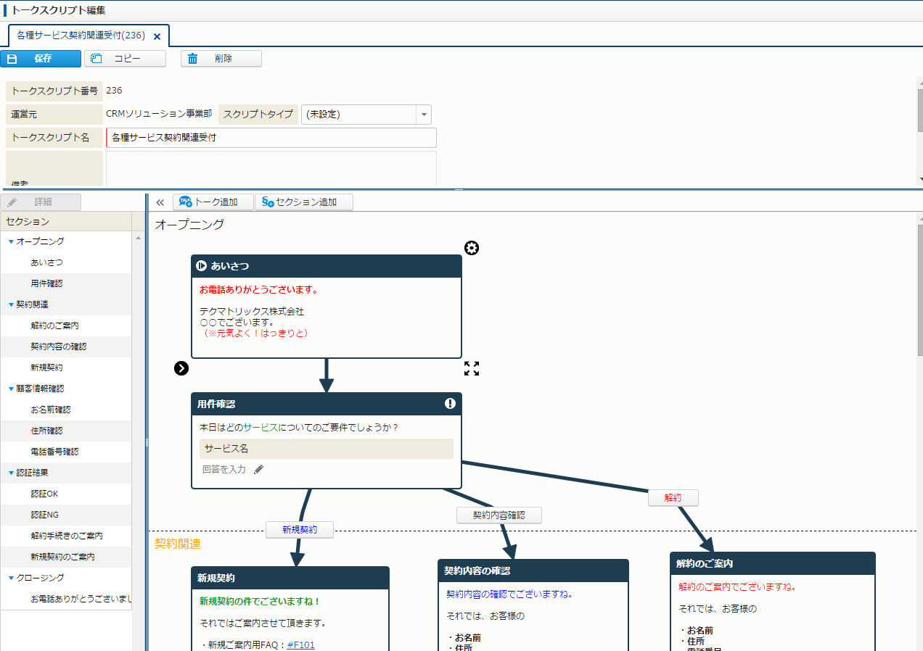Click the exclamation icon on the 用件確認 node
The width and height of the screenshot is (923, 651).
click(x=450, y=404)
